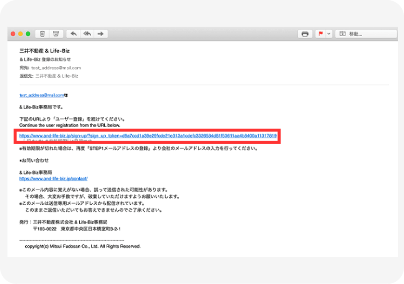Click the blue test_address@mail.com link in the body
Viewport: 404px width, 284px height.
click(x=42, y=95)
